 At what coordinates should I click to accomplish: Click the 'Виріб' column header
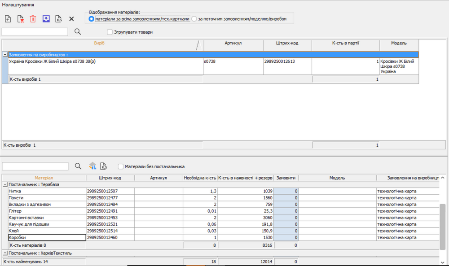pos(99,44)
